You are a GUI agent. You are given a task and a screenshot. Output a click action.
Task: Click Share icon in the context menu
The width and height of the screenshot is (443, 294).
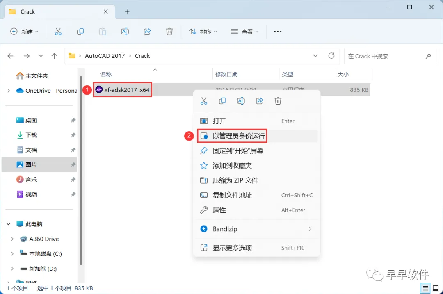(259, 101)
